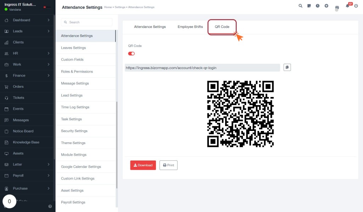Open Module Settings
Viewport: 363px width, 212px height.
(86, 155)
